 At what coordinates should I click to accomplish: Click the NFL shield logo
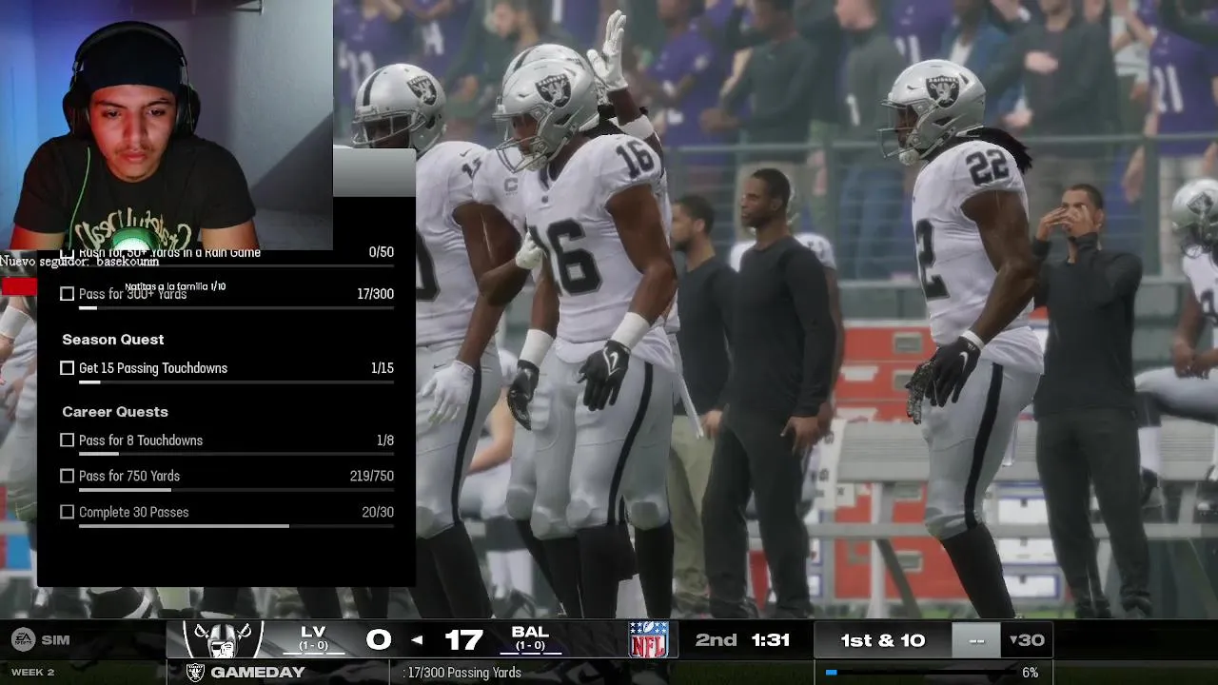pos(648,639)
